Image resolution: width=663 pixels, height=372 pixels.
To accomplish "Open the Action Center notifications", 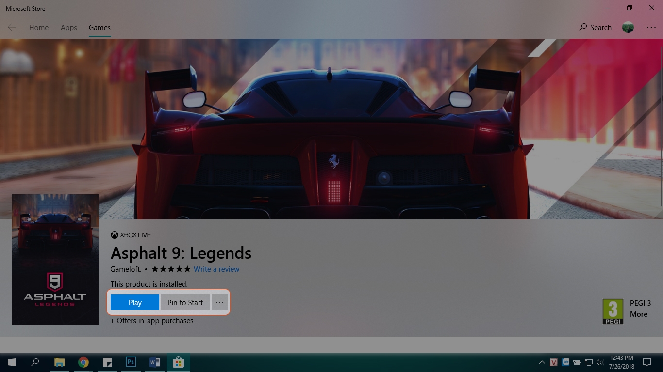I will click(x=647, y=362).
